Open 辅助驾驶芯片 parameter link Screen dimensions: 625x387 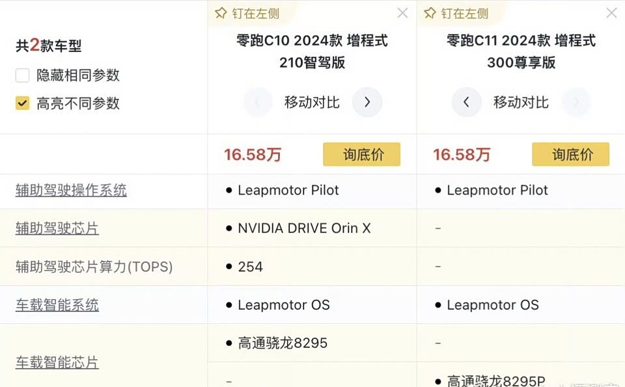(x=57, y=228)
